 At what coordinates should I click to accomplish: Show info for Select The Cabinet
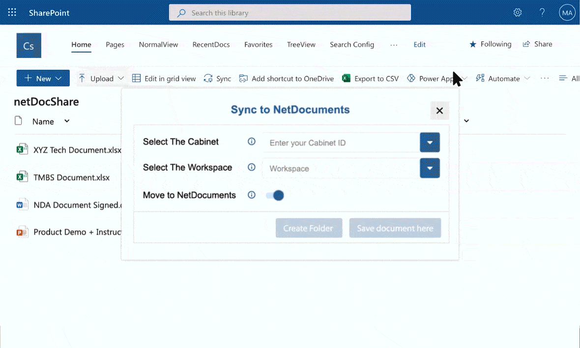252,142
